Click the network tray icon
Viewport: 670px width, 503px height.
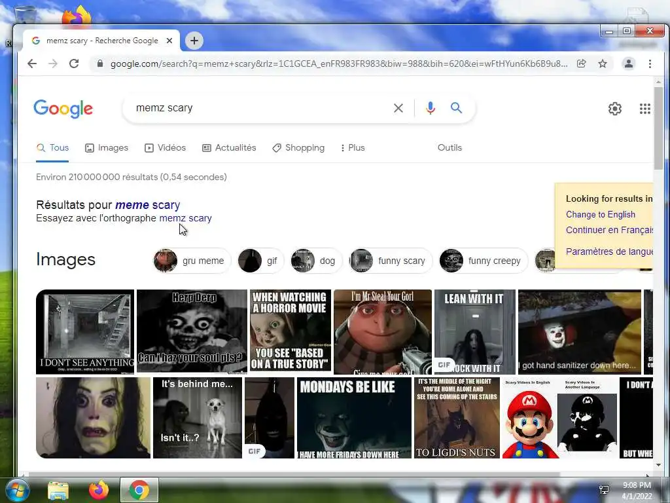(604, 490)
